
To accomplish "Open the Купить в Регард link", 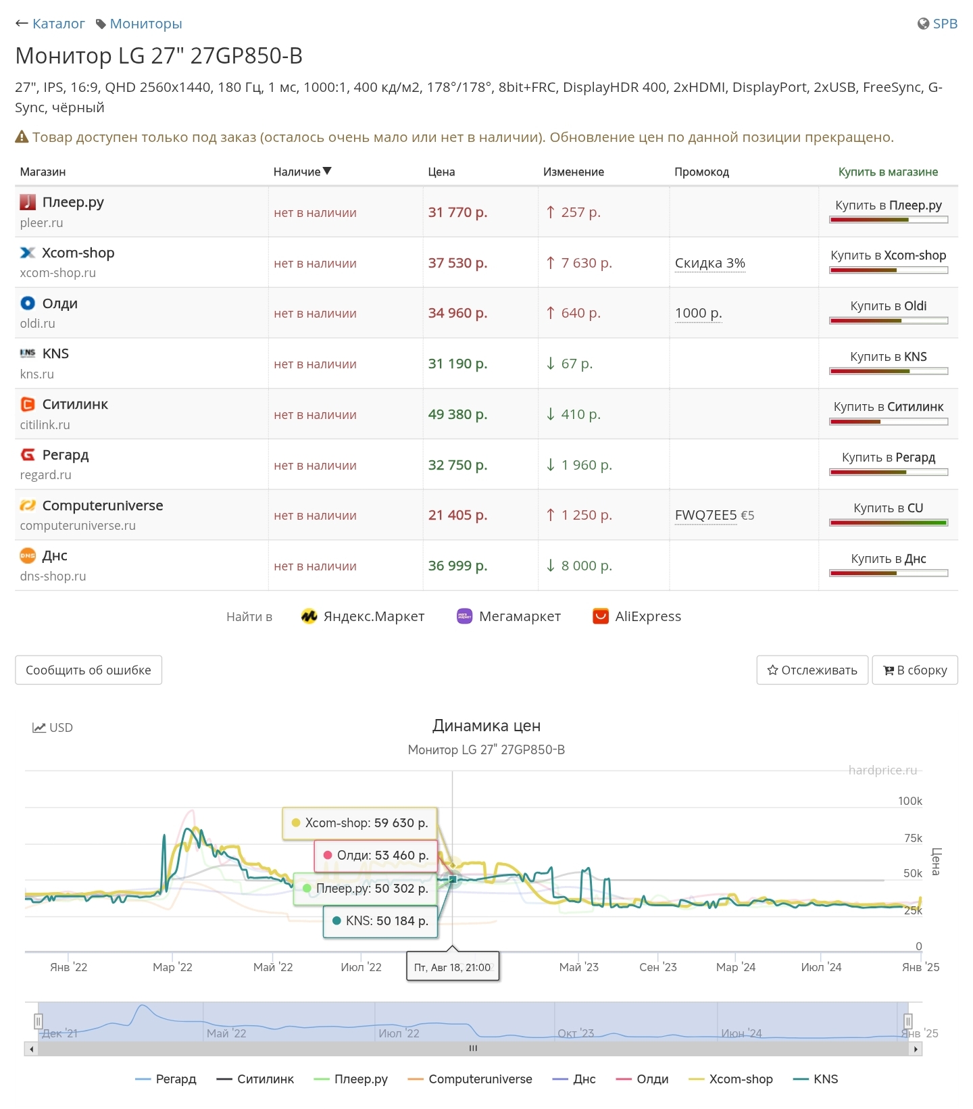I will tap(889, 458).
